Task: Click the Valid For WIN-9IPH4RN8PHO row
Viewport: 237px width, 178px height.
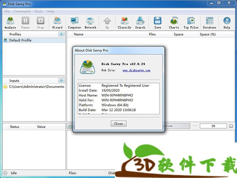Action: 118,100
